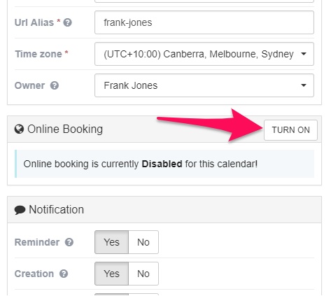The image size is (331, 296).
Task: Click the help icon beside Creation
Action: click(64, 274)
